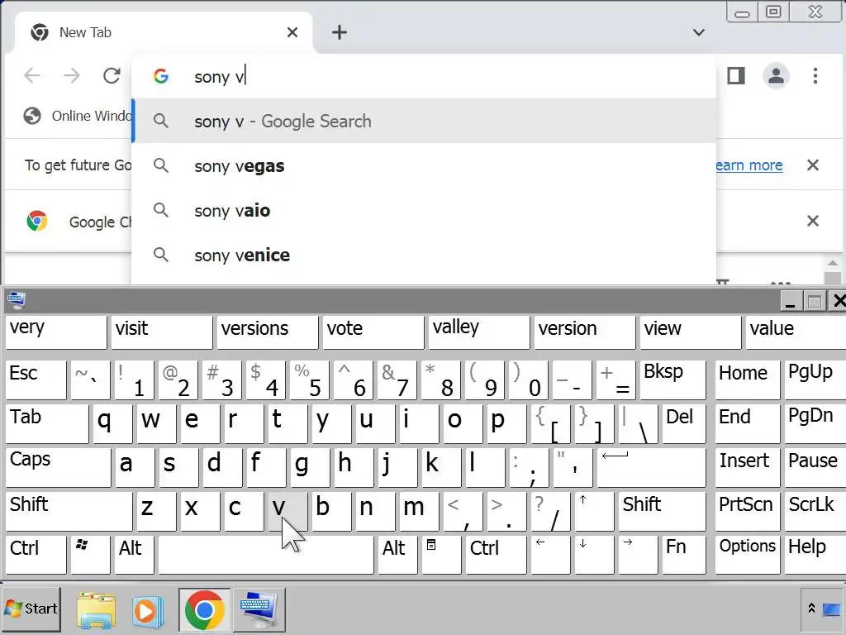
Task: Toggle the right Shift key
Action: tap(662, 511)
